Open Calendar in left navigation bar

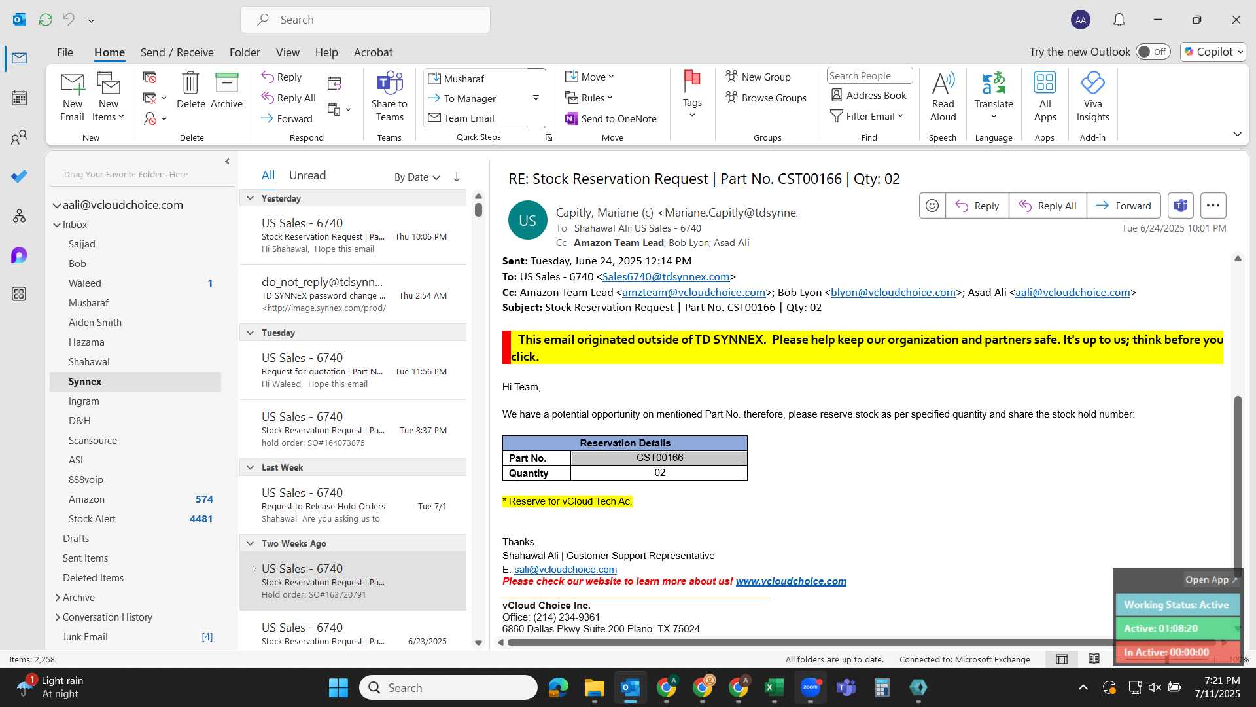click(19, 98)
